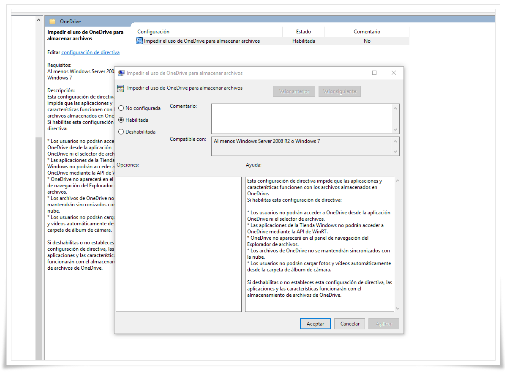The width and height of the screenshot is (507, 372).
Task: Click the policy icon beside dialog heading
Action: coord(120,88)
